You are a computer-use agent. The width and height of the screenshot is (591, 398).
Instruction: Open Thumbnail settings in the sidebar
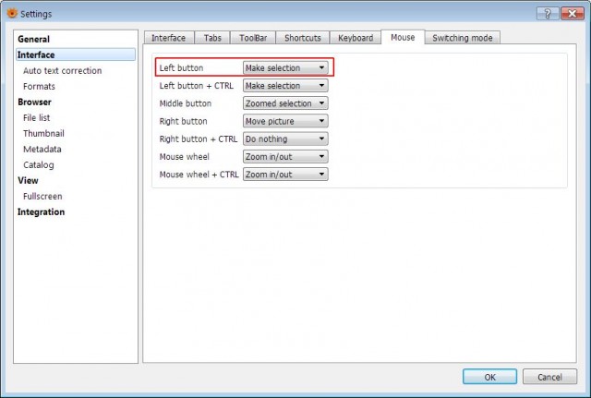coord(43,133)
